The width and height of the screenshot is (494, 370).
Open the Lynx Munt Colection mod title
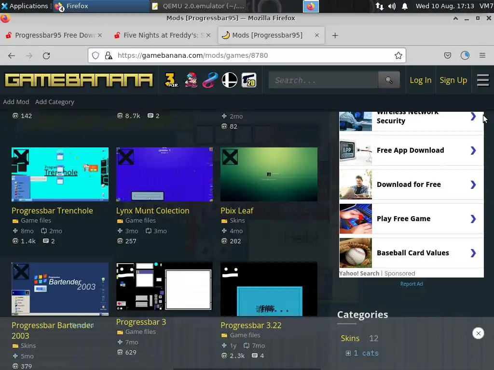[153, 211]
